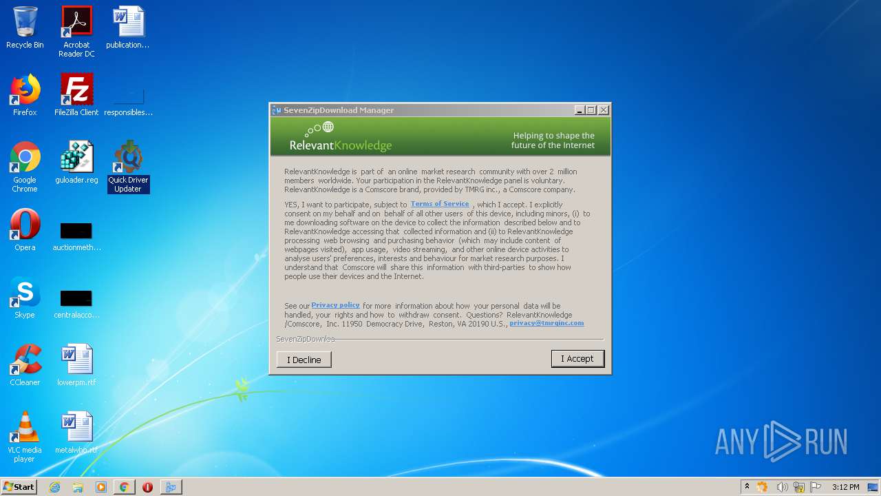881x496 pixels.
Task: Click the I Accept button
Action: (577, 359)
